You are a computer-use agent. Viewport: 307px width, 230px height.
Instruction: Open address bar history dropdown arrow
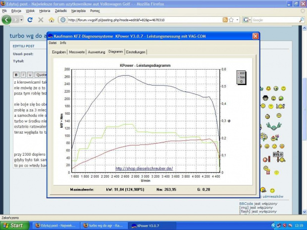pos(237,20)
